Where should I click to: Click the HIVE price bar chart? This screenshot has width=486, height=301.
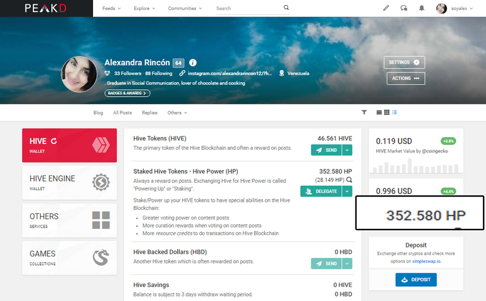(416, 166)
